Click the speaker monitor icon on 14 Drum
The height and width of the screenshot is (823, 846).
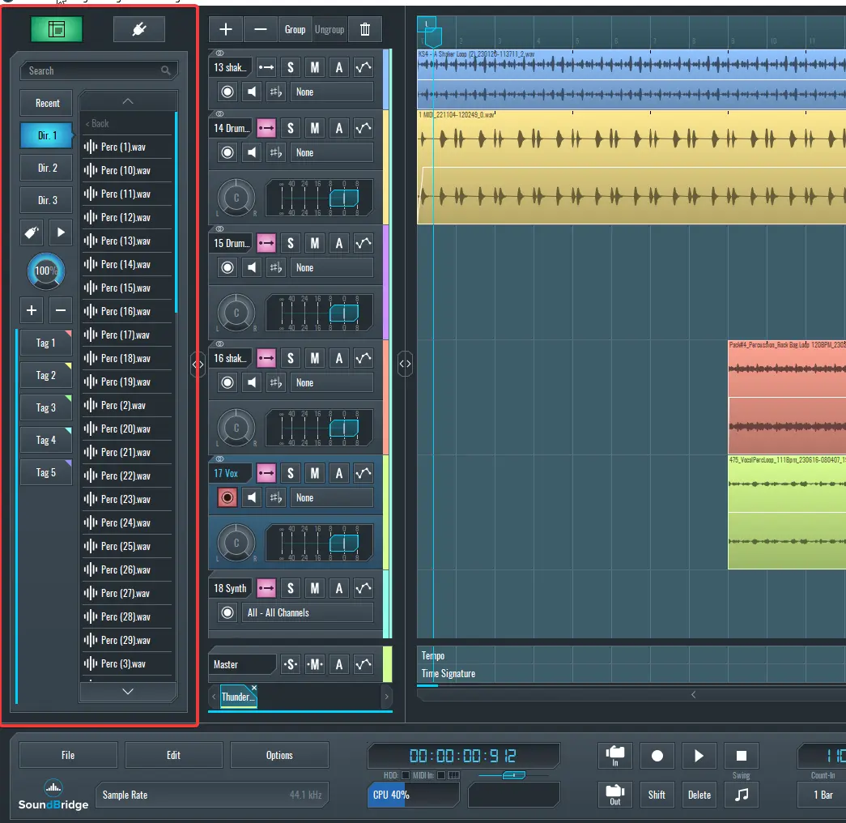tap(252, 153)
